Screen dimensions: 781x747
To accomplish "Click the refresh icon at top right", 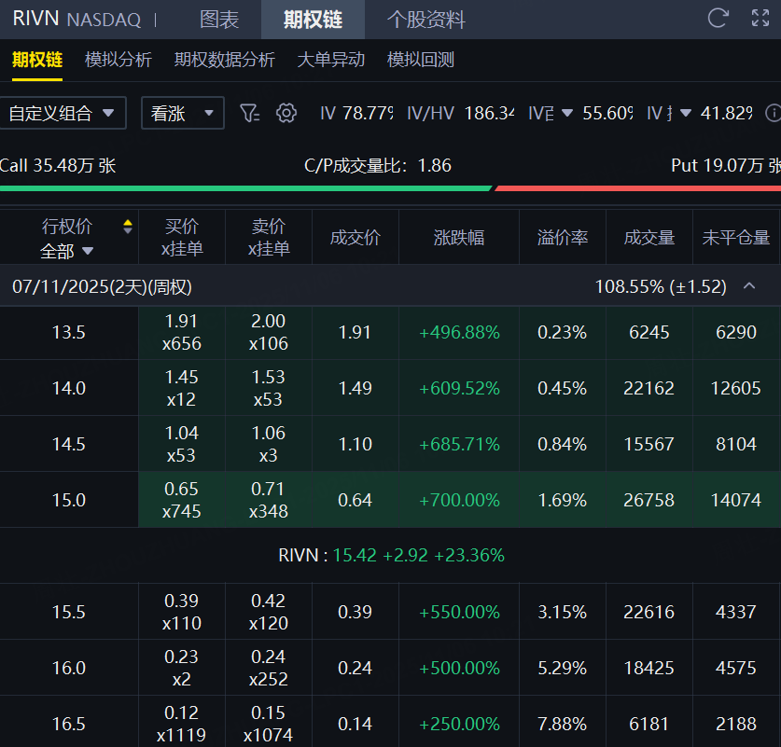I will [718, 18].
